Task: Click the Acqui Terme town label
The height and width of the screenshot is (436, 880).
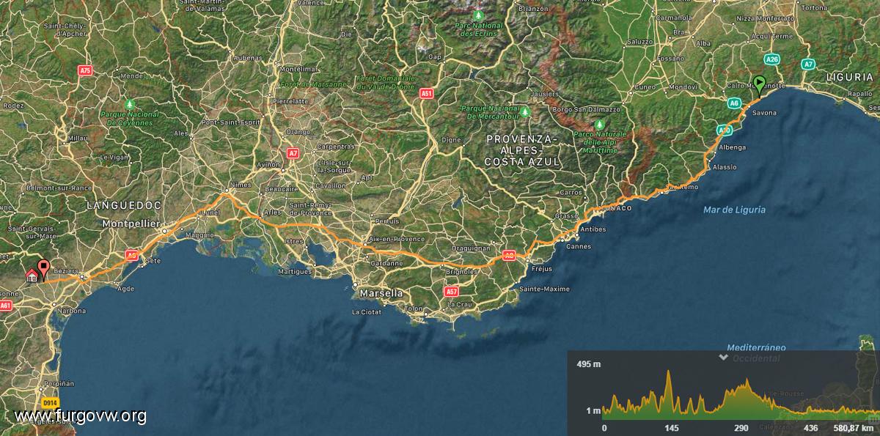Action: click(771, 36)
